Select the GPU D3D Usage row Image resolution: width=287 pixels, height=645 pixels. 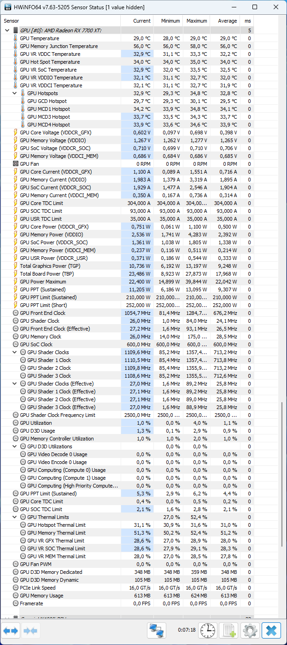click(x=127, y=431)
